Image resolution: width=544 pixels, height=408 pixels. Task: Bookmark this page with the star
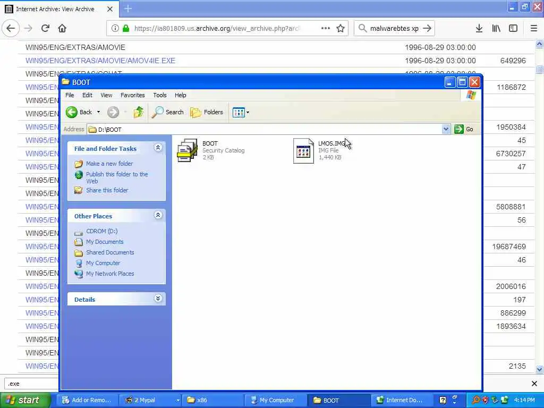click(x=341, y=28)
